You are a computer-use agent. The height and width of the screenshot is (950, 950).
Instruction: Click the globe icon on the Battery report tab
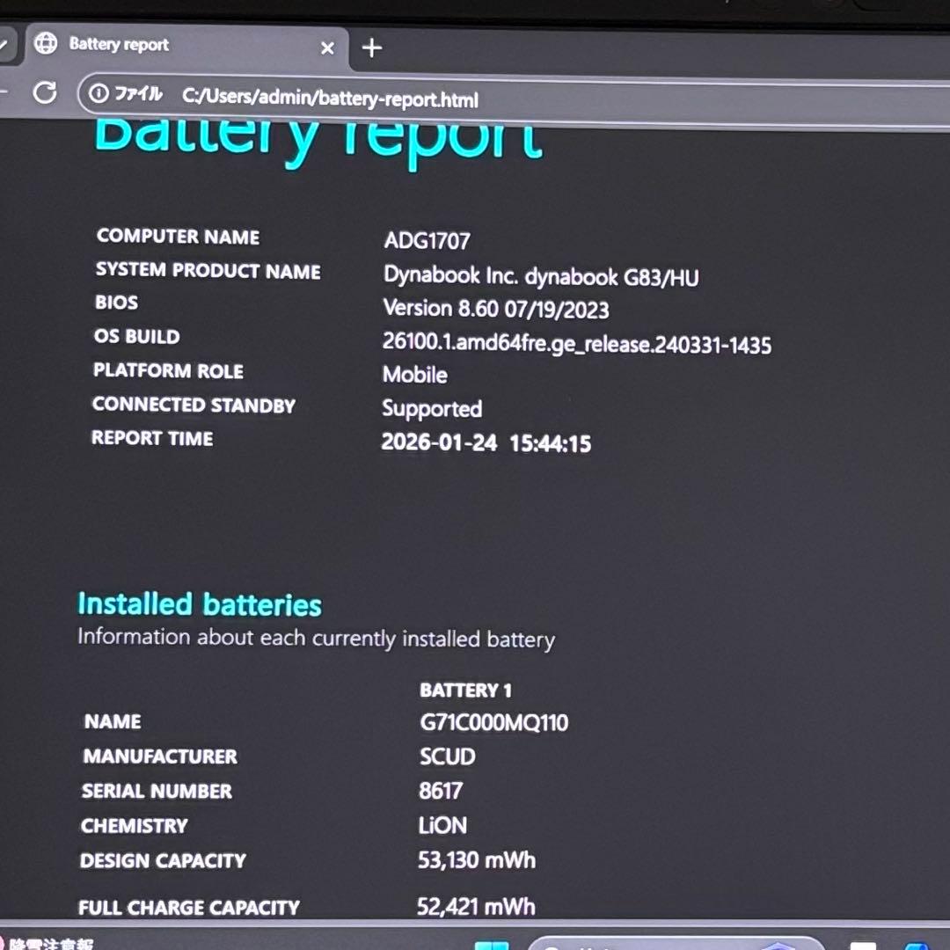tap(45, 43)
